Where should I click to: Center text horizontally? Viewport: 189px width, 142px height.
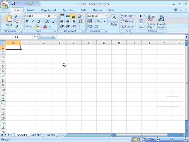[x=68, y=21]
